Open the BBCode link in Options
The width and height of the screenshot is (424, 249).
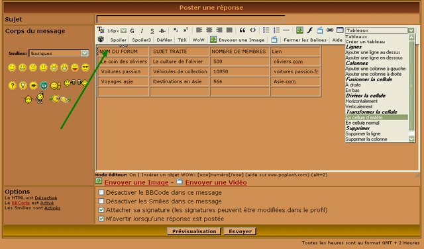(x=21, y=203)
